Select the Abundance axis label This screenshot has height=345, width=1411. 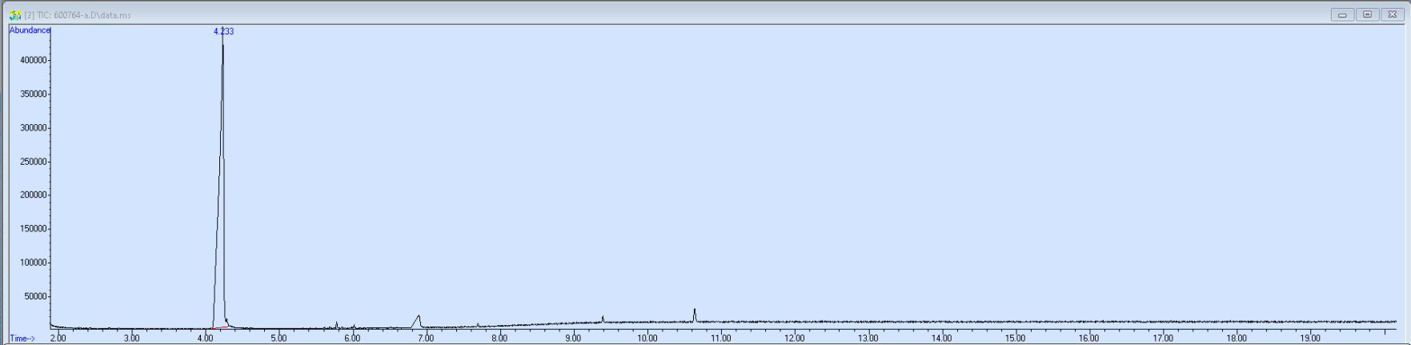click(x=30, y=30)
